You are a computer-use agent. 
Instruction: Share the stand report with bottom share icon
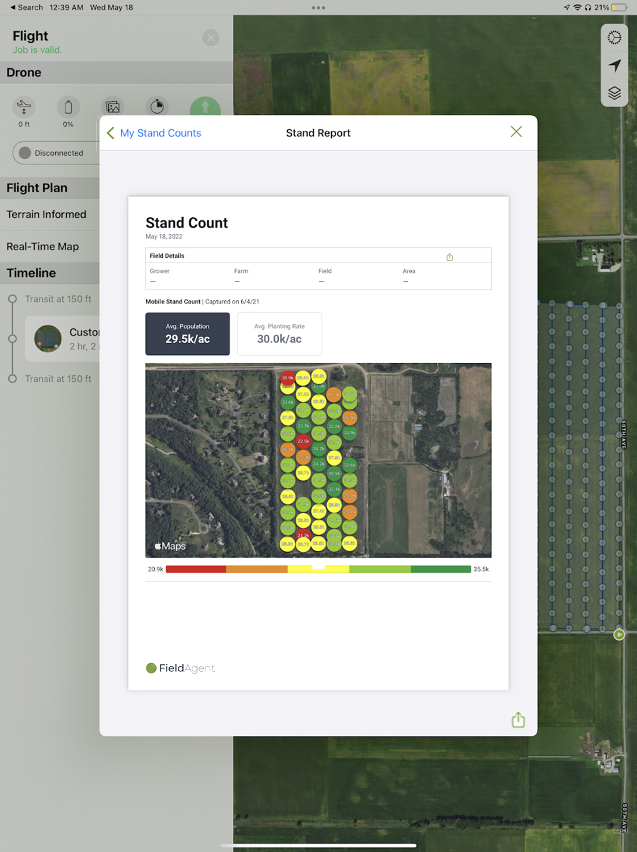coord(518,719)
